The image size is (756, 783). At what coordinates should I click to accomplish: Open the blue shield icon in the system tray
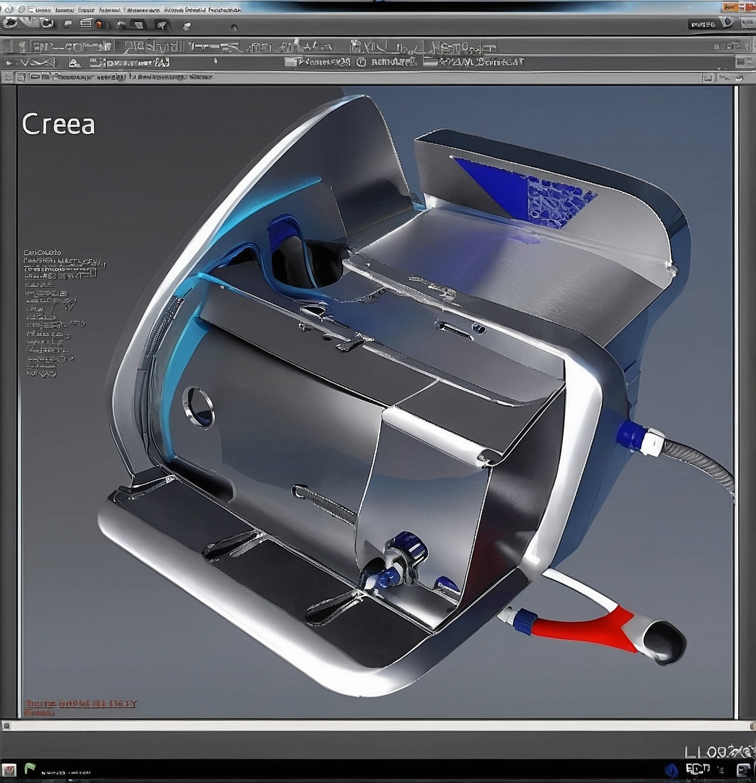click(671, 770)
